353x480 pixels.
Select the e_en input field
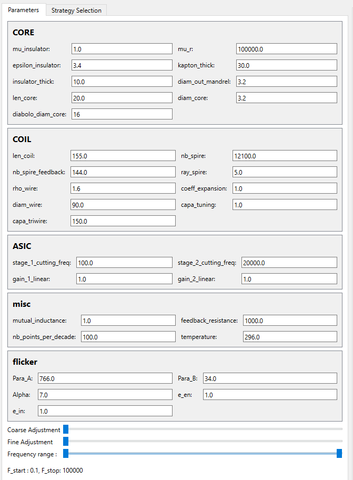(x=270, y=395)
